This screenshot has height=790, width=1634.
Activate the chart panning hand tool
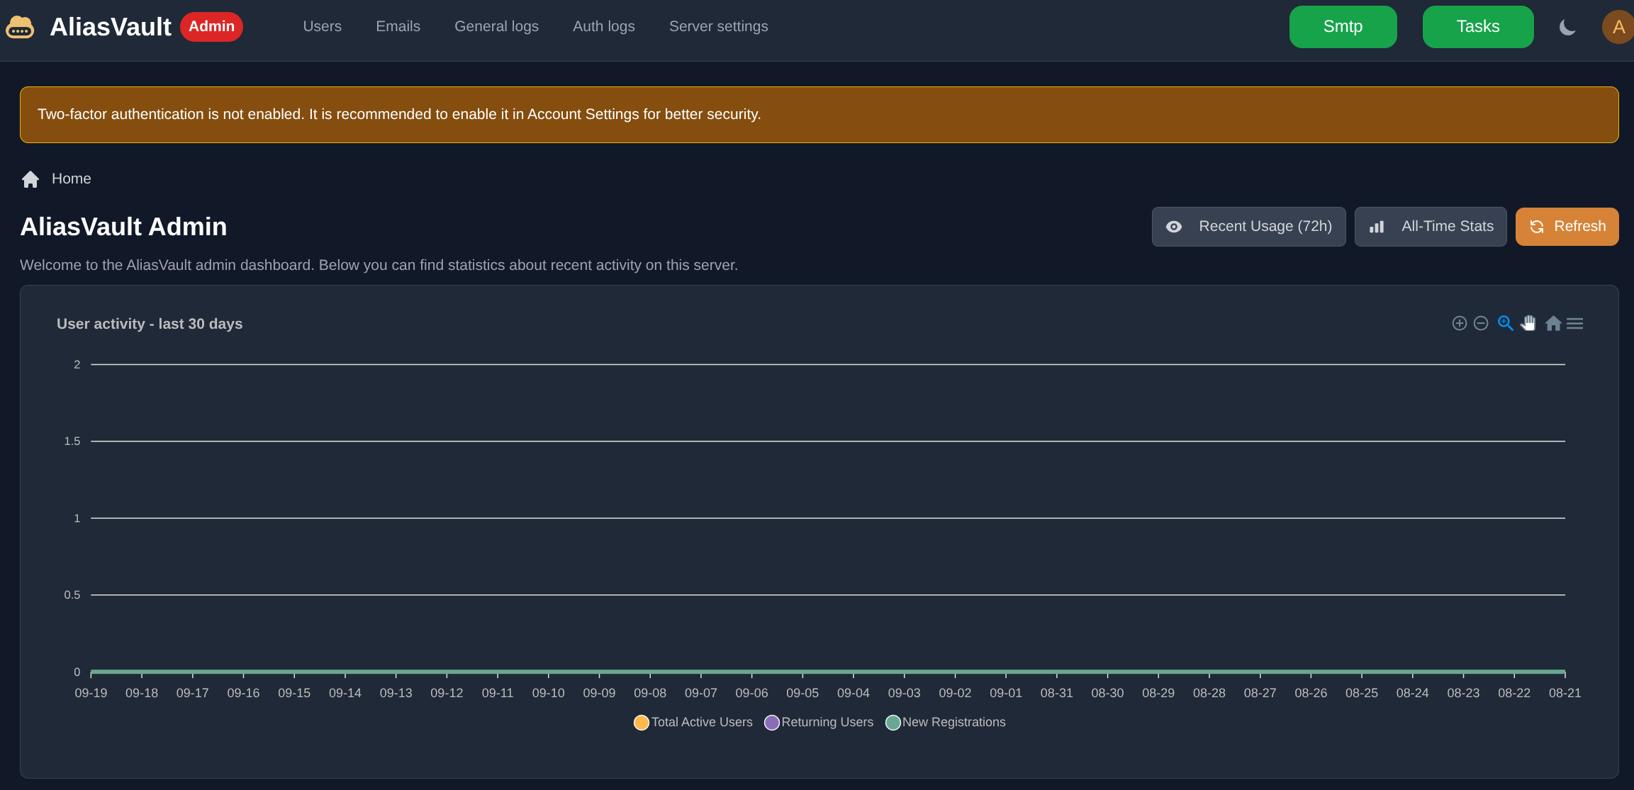click(x=1528, y=324)
